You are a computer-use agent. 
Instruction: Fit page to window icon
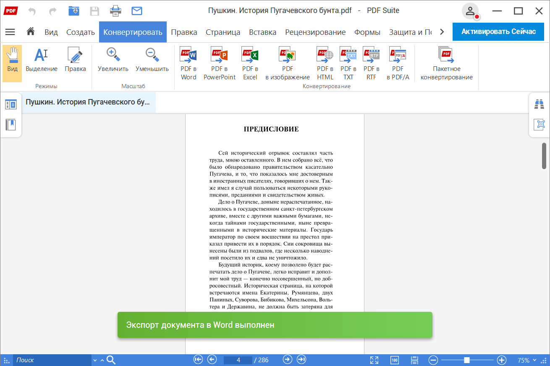pos(374,360)
